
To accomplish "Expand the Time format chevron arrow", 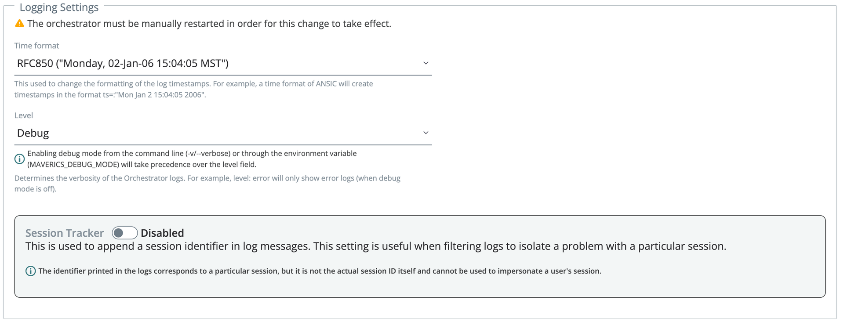I will (426, 63).
